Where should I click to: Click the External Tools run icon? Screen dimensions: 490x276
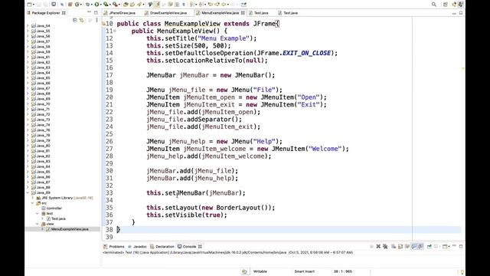click(115, 5)
